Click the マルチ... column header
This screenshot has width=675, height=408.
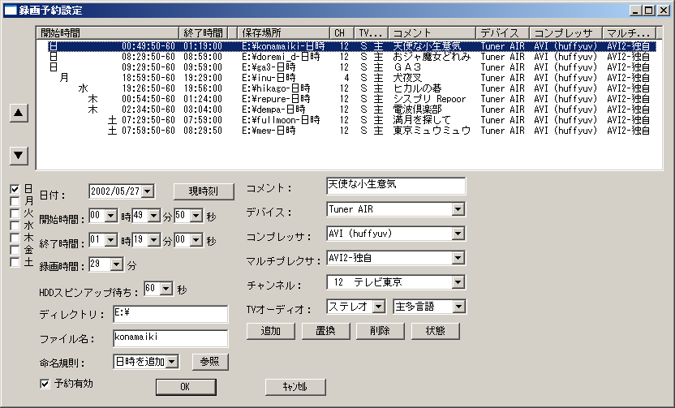[629, 32]
